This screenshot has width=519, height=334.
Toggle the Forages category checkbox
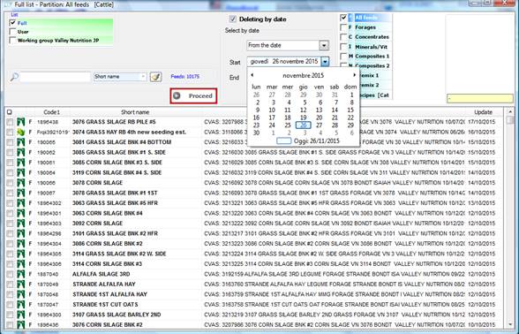tap(343, 27)
